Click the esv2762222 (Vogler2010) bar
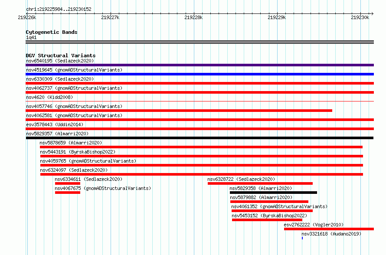Screen dimensions: 386x255 (329, 229)
